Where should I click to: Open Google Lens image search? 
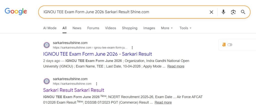[x=233, y=12]
